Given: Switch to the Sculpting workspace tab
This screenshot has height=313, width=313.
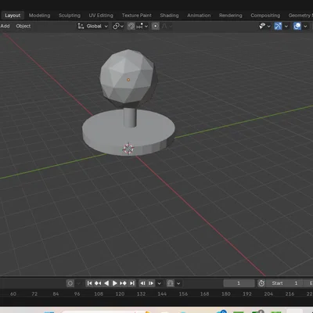Looking at the screenshot, I should (70, 16).
